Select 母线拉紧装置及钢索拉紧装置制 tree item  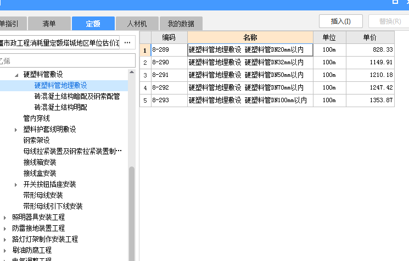coord(72,151)
